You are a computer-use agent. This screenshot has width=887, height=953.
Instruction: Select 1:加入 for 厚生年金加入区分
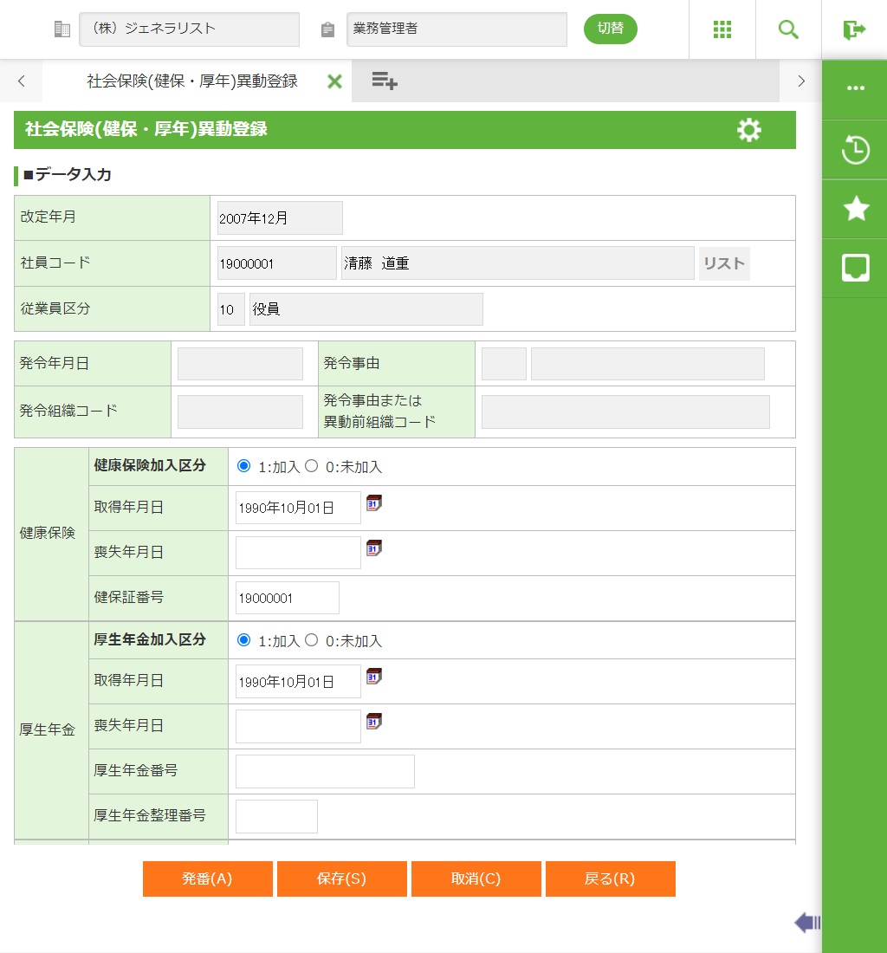point(243,640)
